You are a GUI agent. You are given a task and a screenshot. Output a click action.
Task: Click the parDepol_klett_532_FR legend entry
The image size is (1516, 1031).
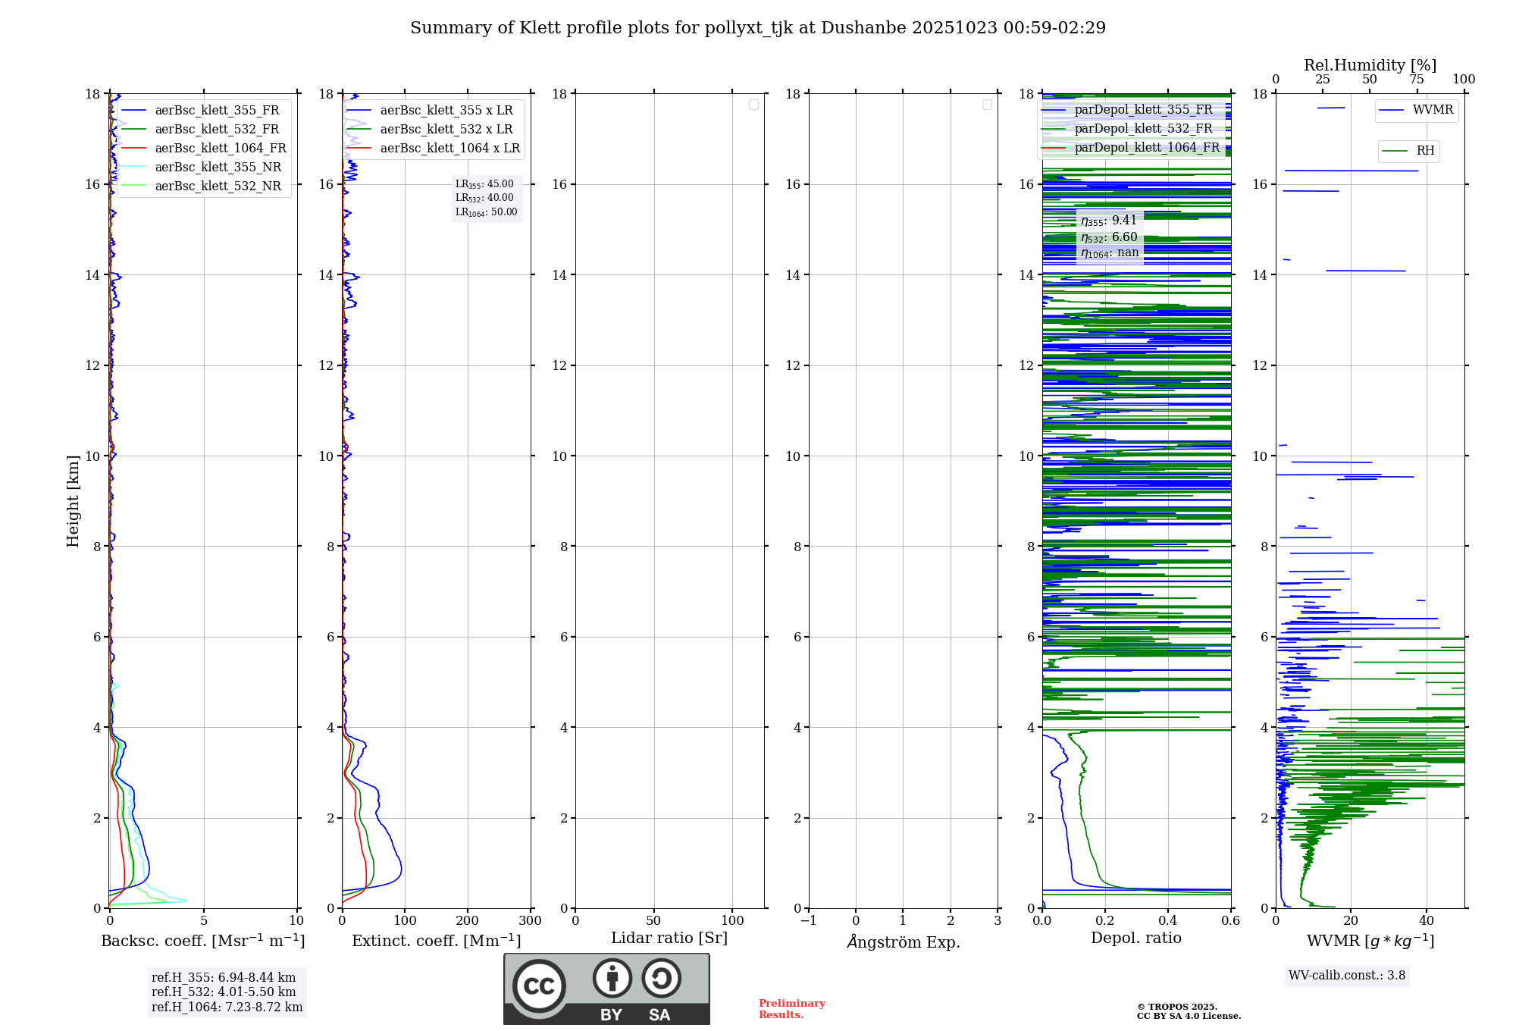(1142, 129)
